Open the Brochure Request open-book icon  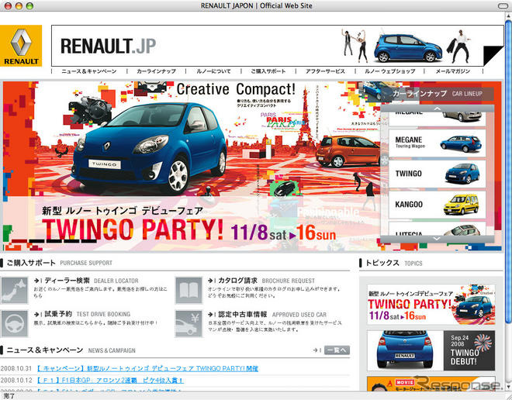point(189,291)
